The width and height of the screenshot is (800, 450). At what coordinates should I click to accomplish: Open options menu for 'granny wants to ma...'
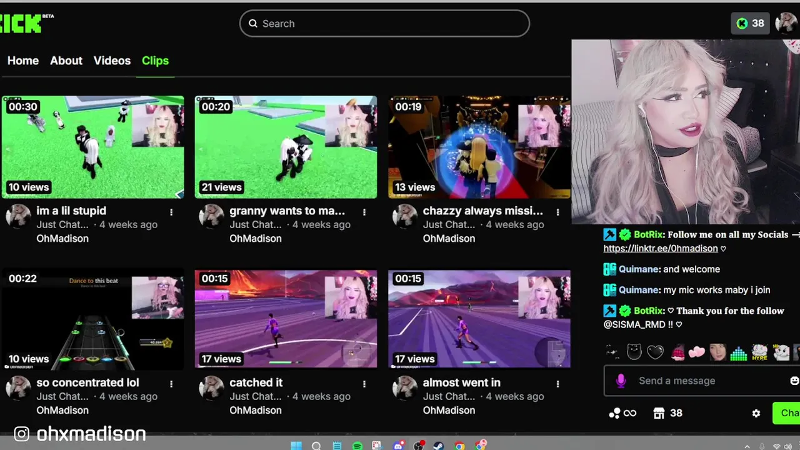[364, 212]
